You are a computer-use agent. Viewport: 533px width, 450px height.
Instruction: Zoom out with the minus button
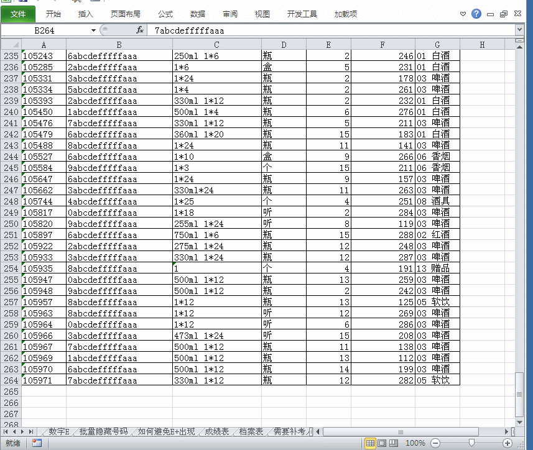[435, 443]
